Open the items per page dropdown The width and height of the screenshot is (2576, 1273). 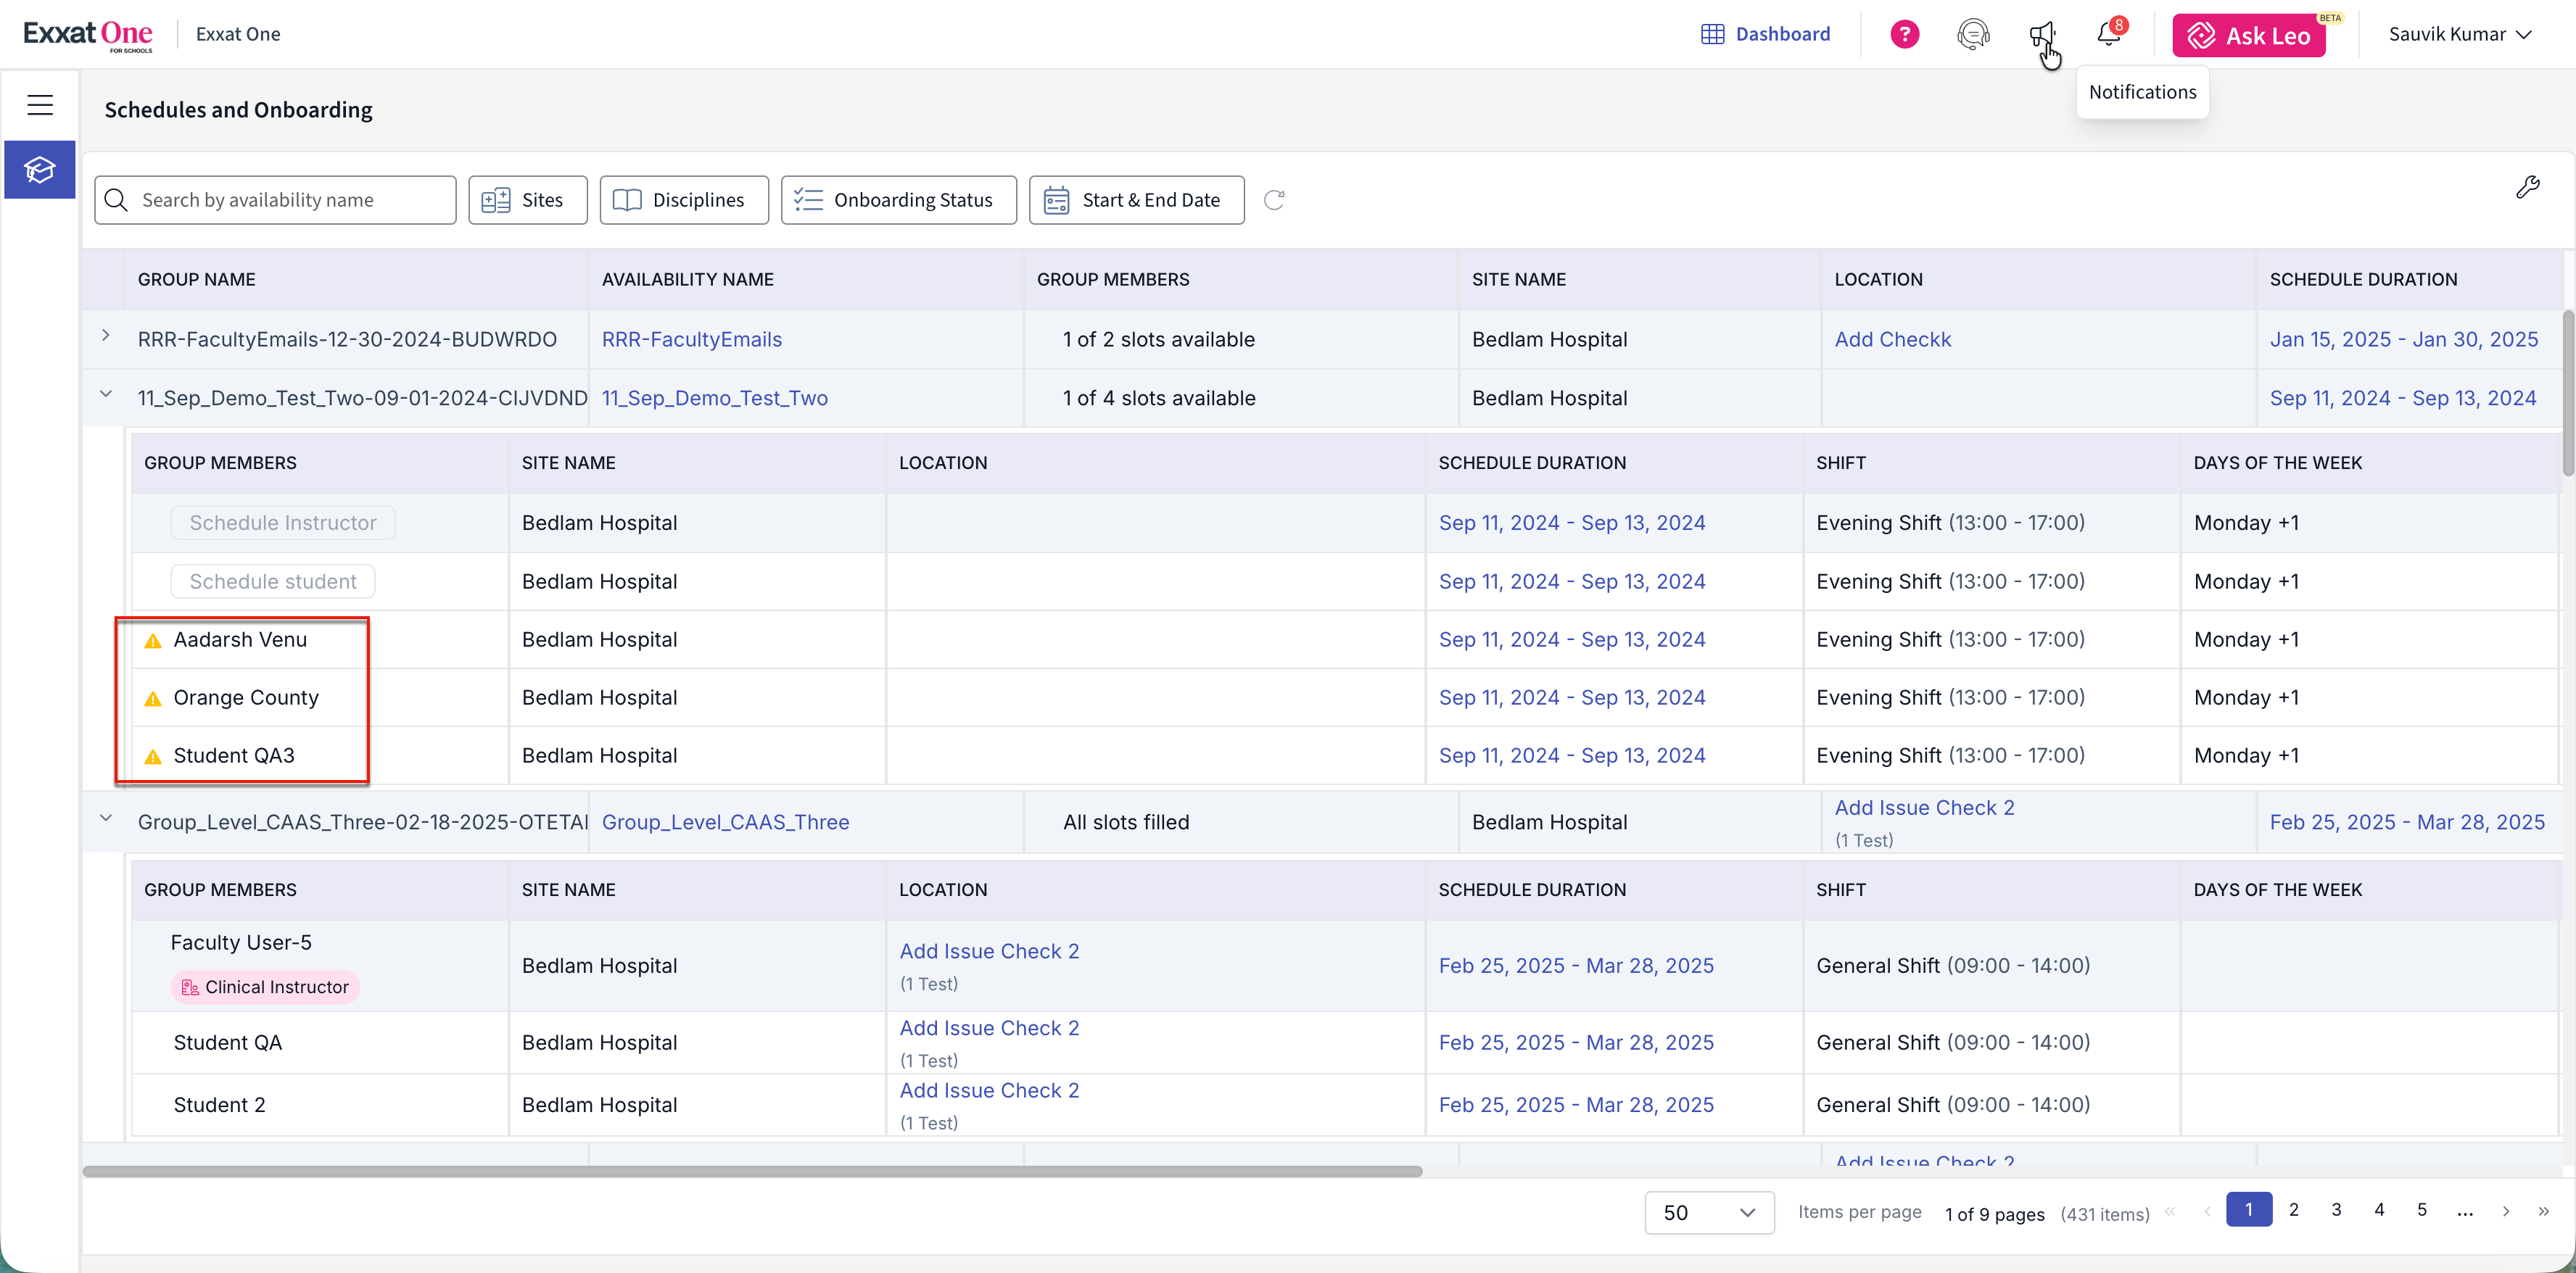coord(1708,1212)
